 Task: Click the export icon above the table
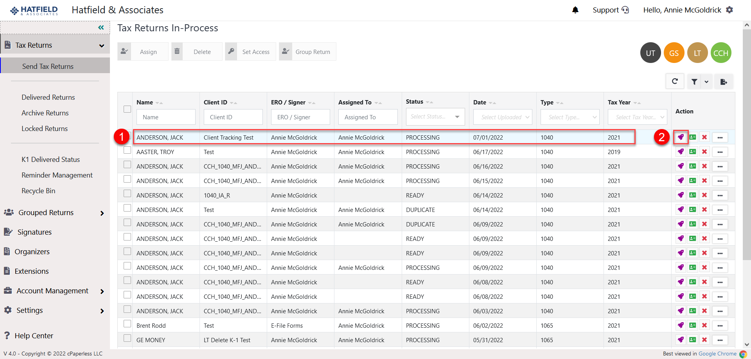click(x=724, y=81)
